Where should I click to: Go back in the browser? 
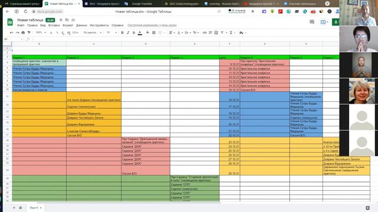point(8,11)
